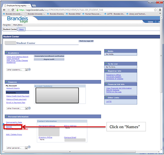164x155 pixels.
Task: Click Make e-Check payment link
Action: pyautogui.click(x=16, y=99)
